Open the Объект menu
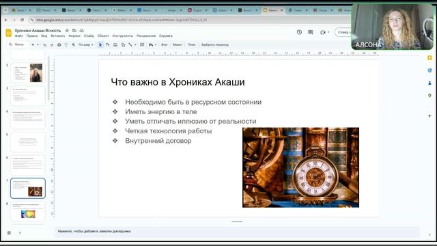This screenshot has width=437, height=246. tap(103, 36)
